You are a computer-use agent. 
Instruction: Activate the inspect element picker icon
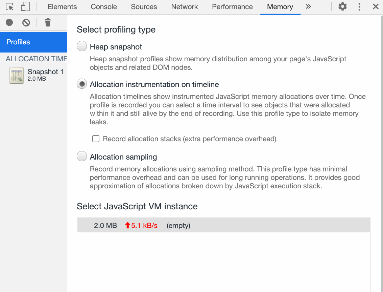coord(9,7)
